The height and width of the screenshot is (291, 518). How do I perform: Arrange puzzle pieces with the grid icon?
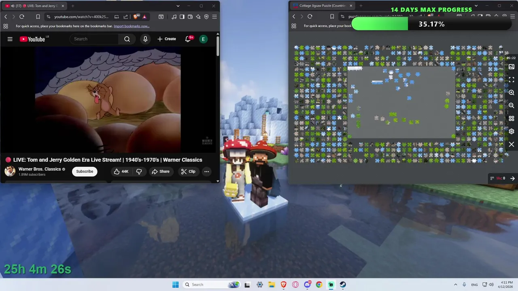click(512, 118)
